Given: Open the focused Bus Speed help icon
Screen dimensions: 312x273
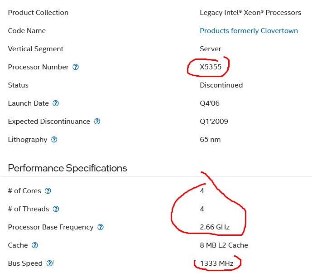Looking at the screenshot, I should pyautogui.click(x=49, y=263).
